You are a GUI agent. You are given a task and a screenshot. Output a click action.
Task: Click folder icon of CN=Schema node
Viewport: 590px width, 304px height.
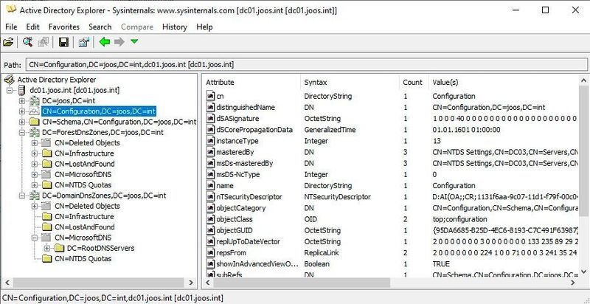(x=35, y=122)
